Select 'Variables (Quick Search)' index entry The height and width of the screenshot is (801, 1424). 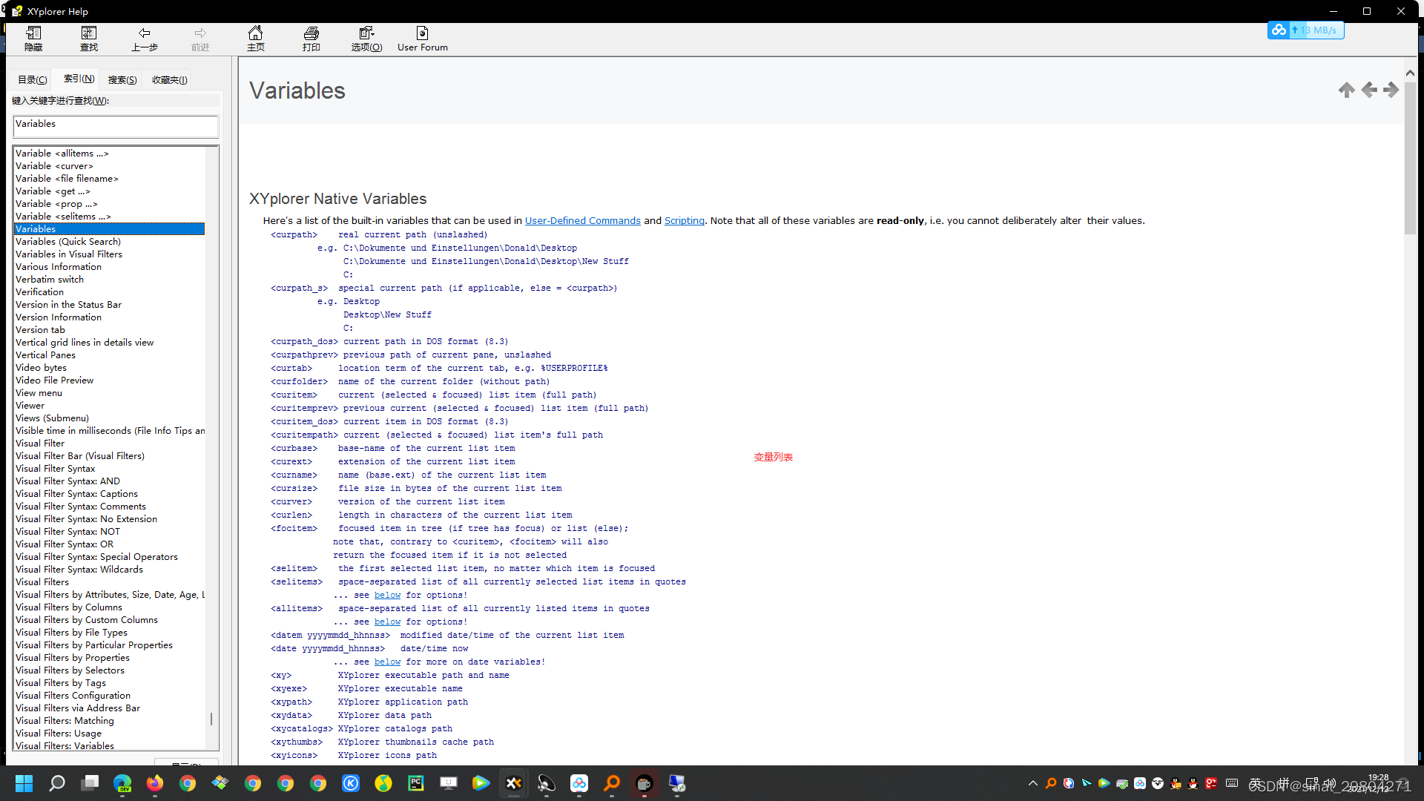point(68,242)
